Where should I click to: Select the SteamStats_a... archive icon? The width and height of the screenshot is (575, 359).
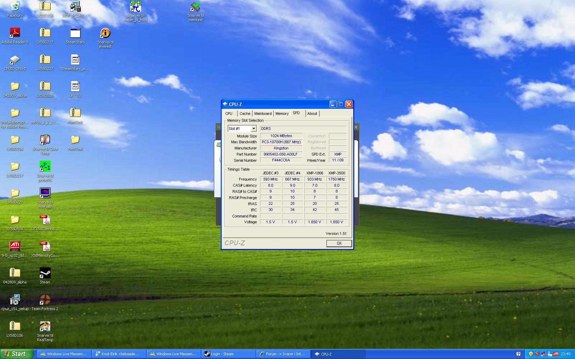tap(75, 62)
